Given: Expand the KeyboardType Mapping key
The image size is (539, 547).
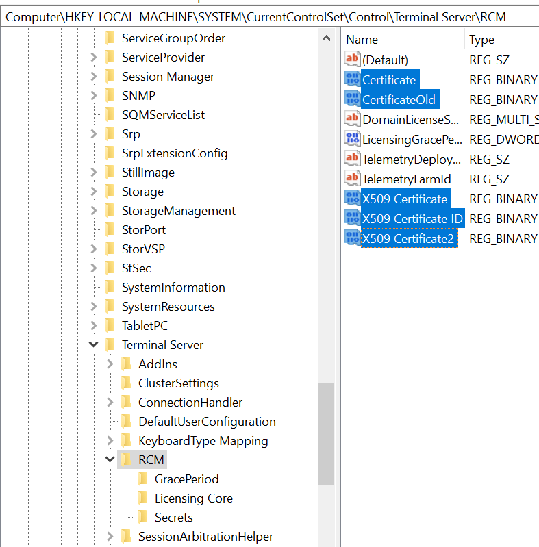Looking at the screenshot, I should tap(110, 441).
